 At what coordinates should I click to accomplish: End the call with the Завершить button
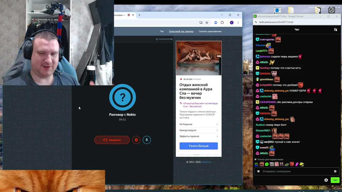(112, 140)
